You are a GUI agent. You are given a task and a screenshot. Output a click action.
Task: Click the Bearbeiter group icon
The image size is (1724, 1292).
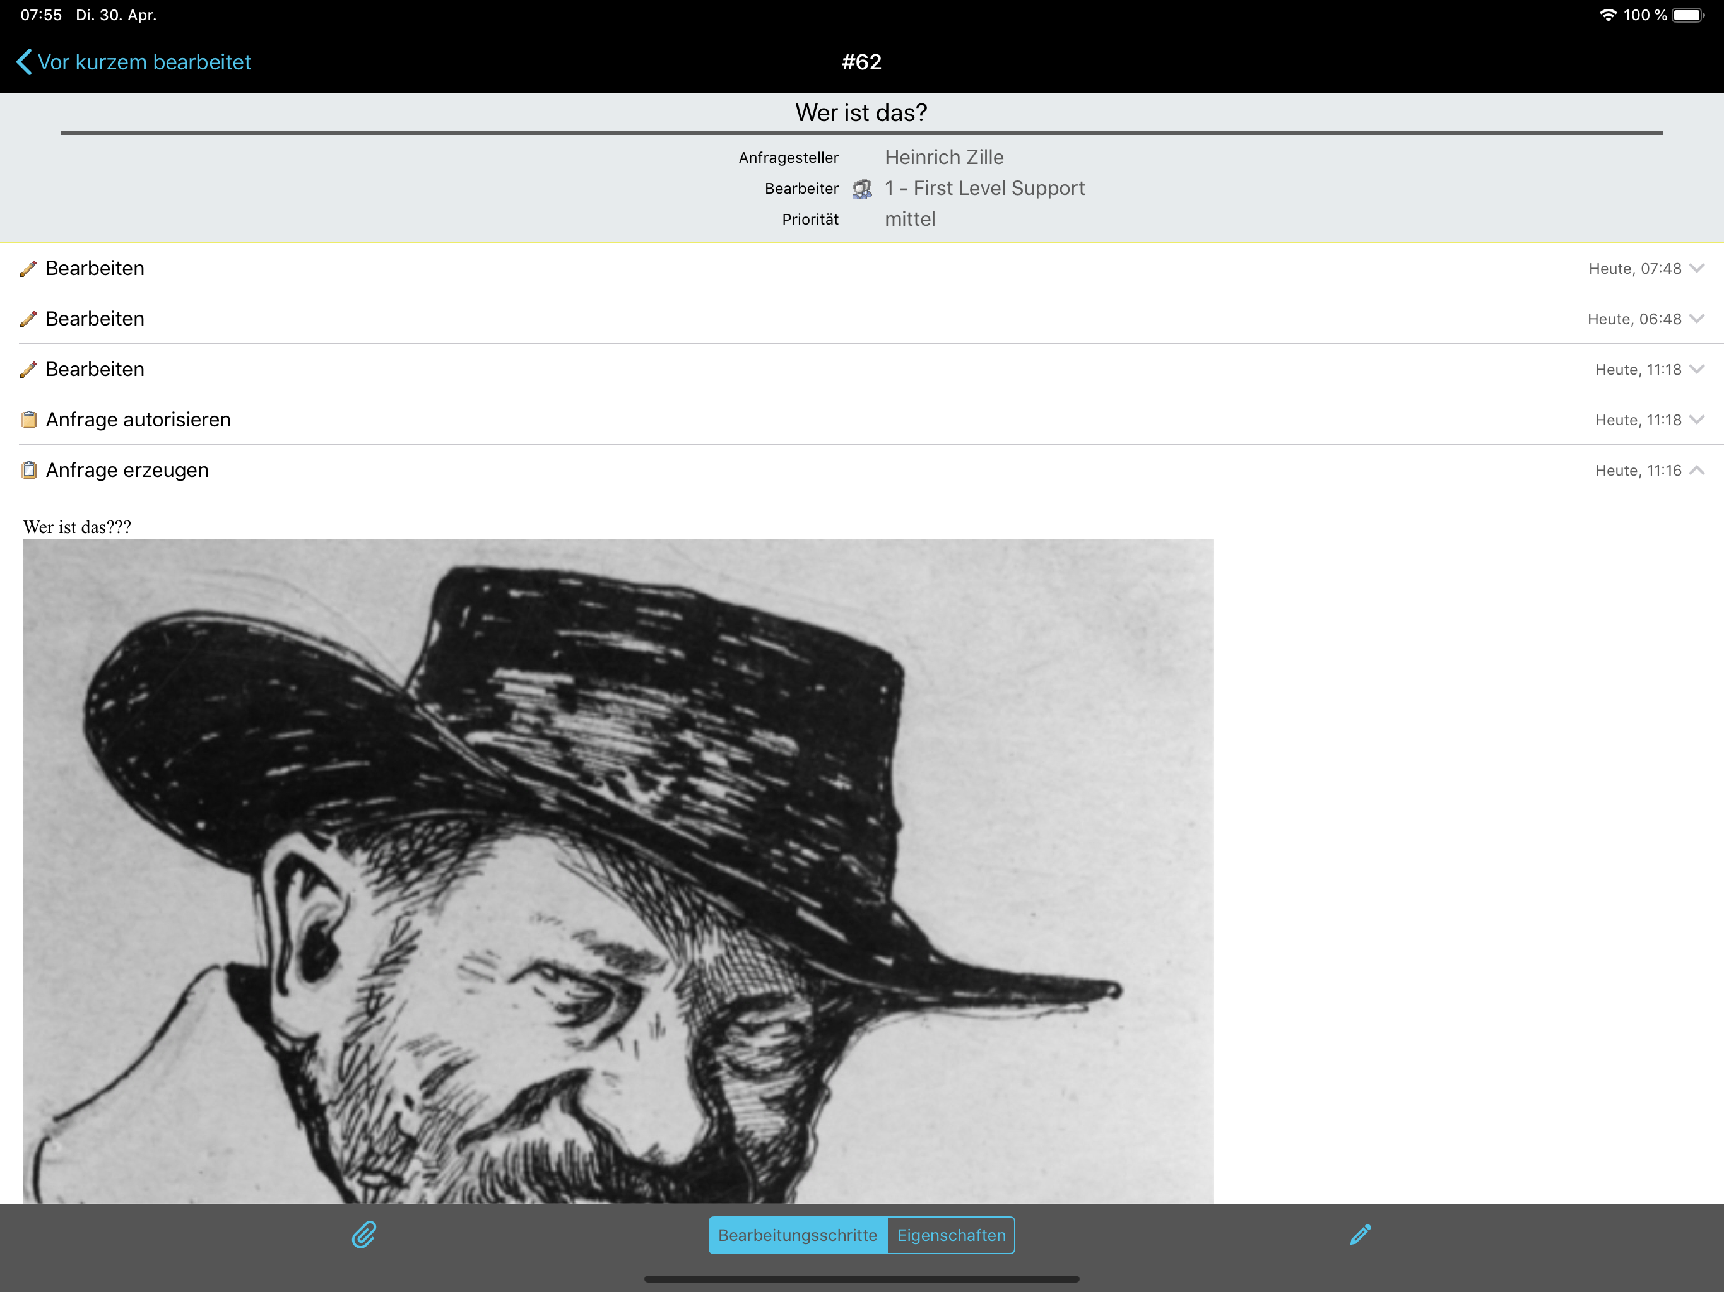point(862,189)
